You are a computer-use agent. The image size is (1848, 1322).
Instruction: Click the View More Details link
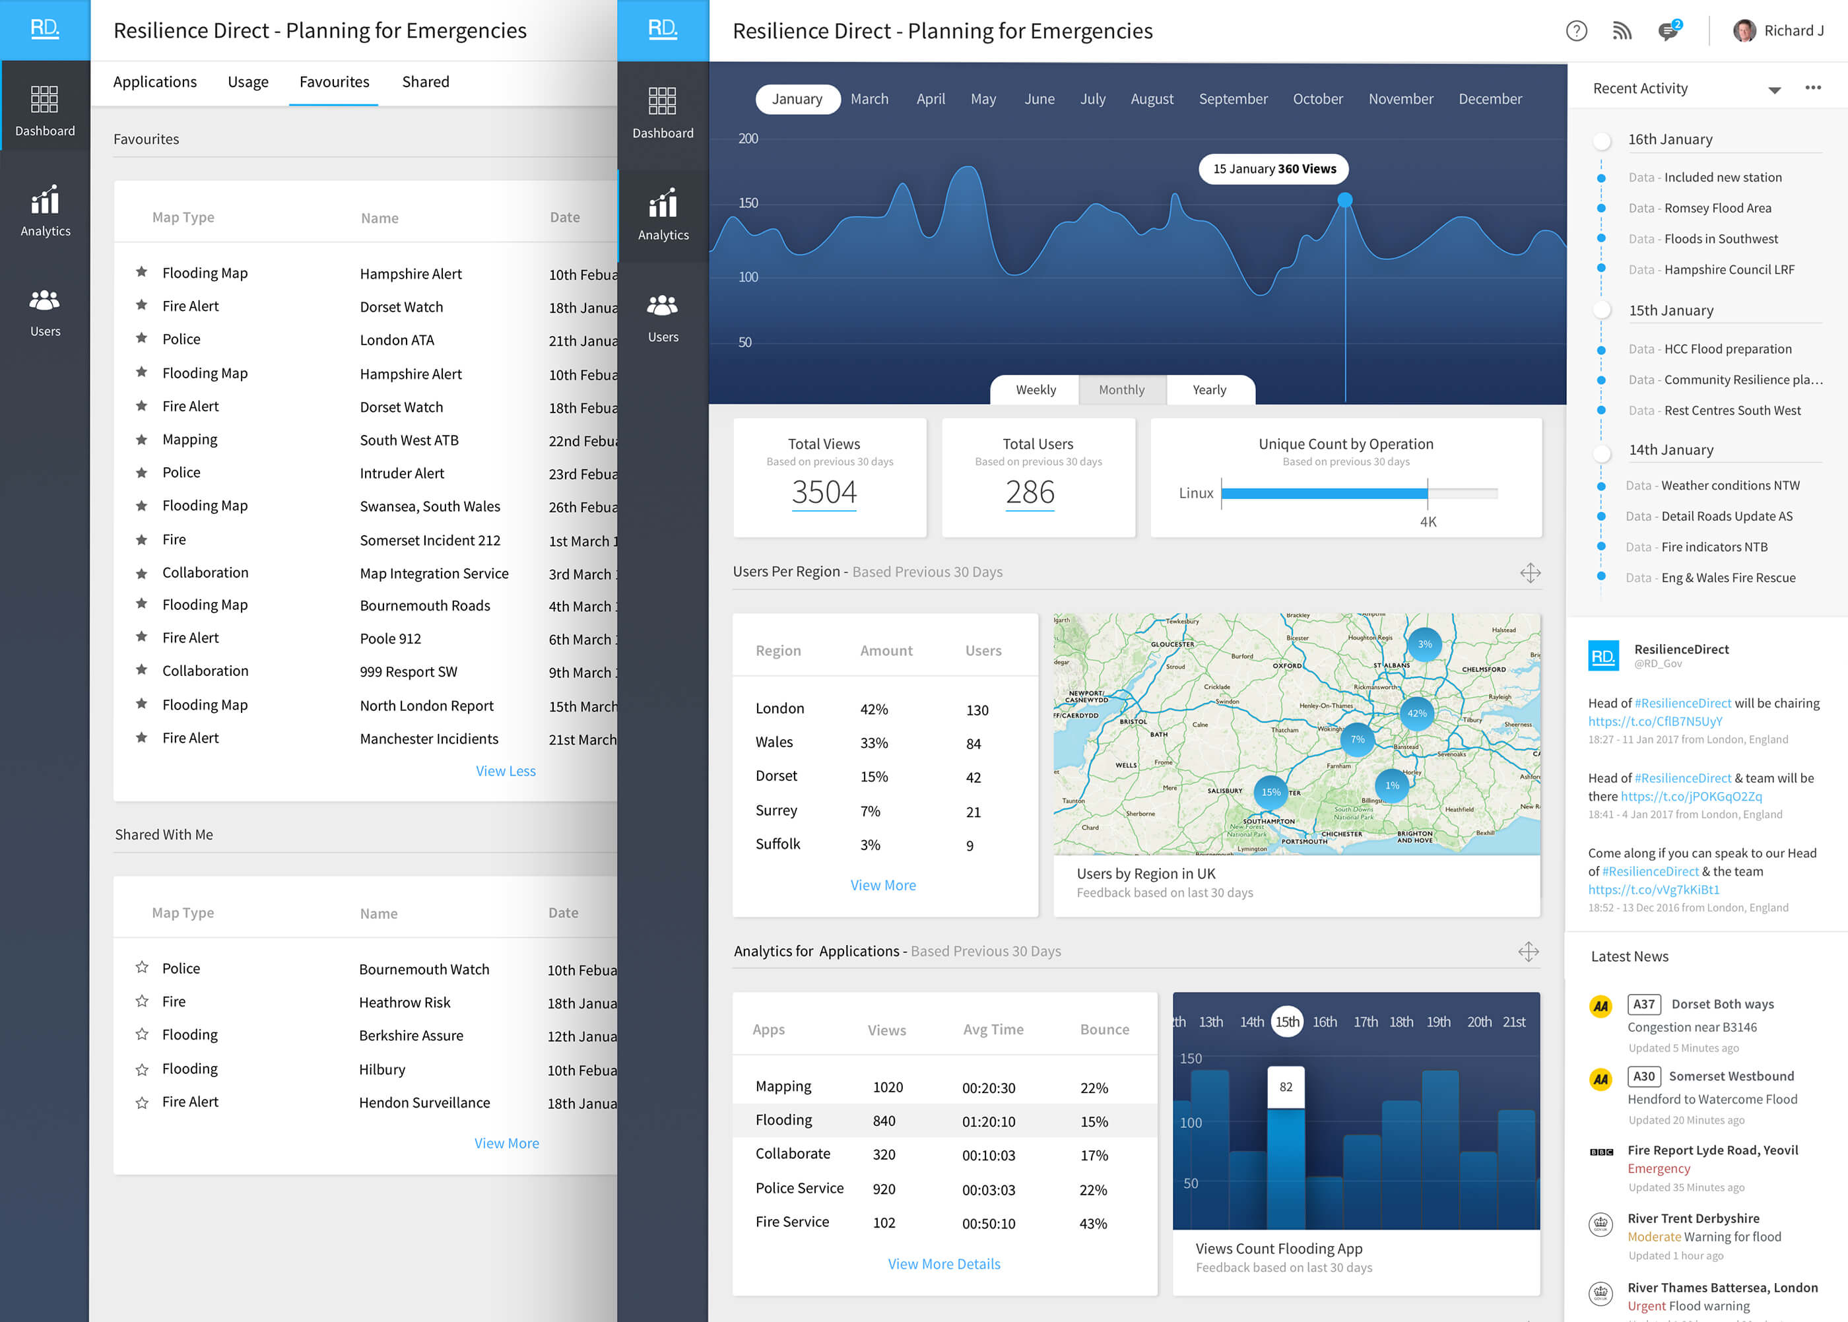tap(944, 1263)
